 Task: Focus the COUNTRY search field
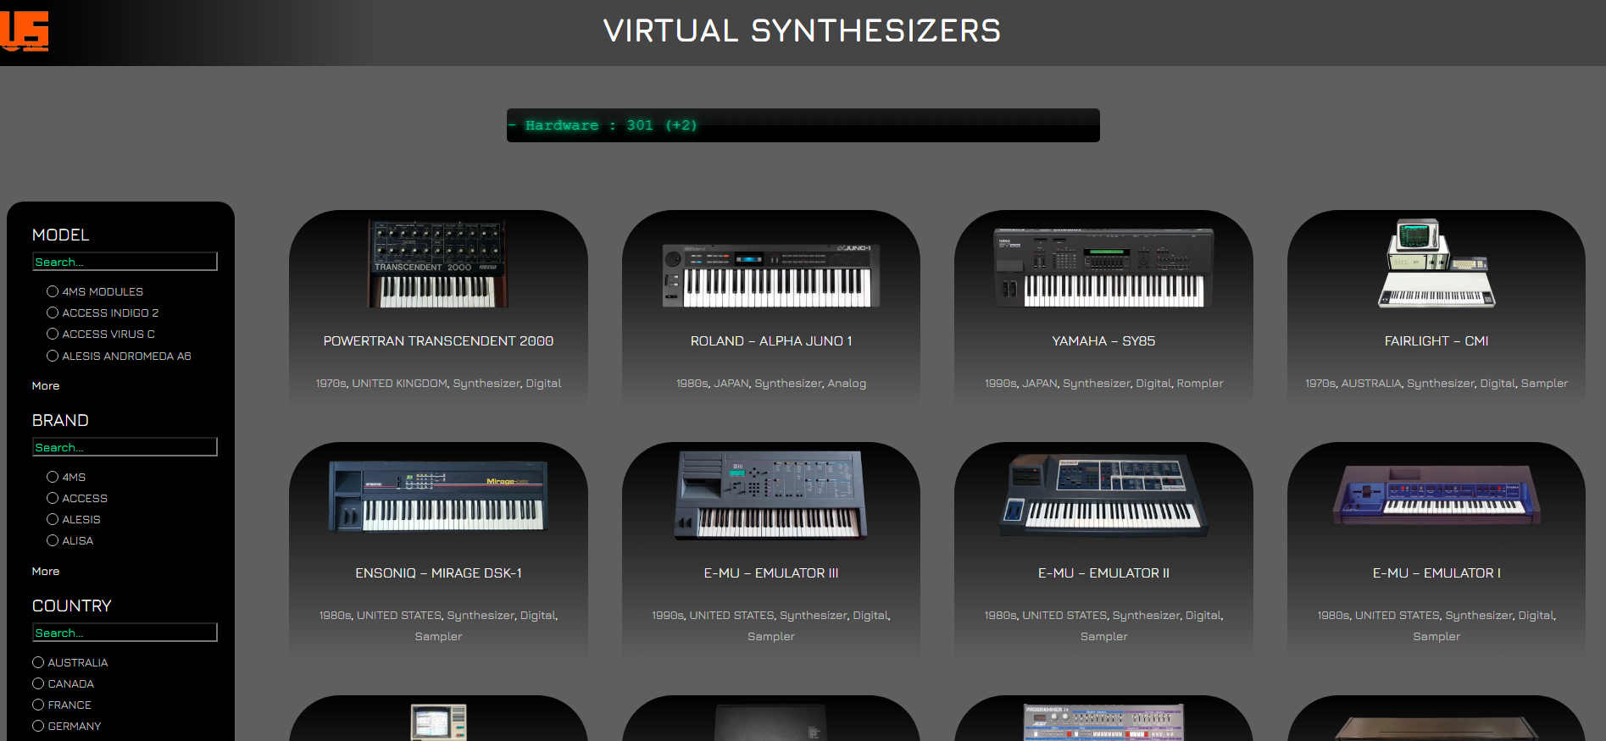(x=125, y=633)
